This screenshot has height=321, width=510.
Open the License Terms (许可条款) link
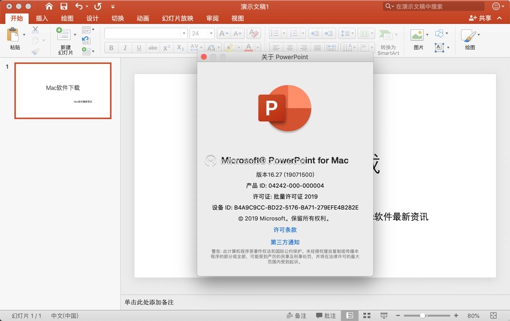[x=285, y=230]
